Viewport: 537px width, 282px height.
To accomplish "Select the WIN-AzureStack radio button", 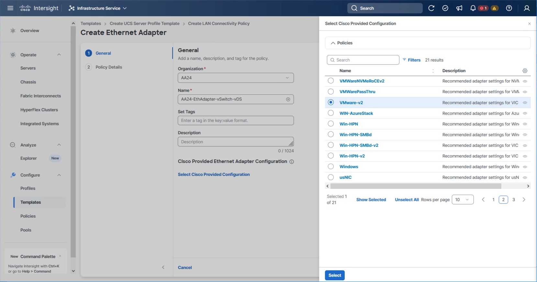I will coord(331,113).
